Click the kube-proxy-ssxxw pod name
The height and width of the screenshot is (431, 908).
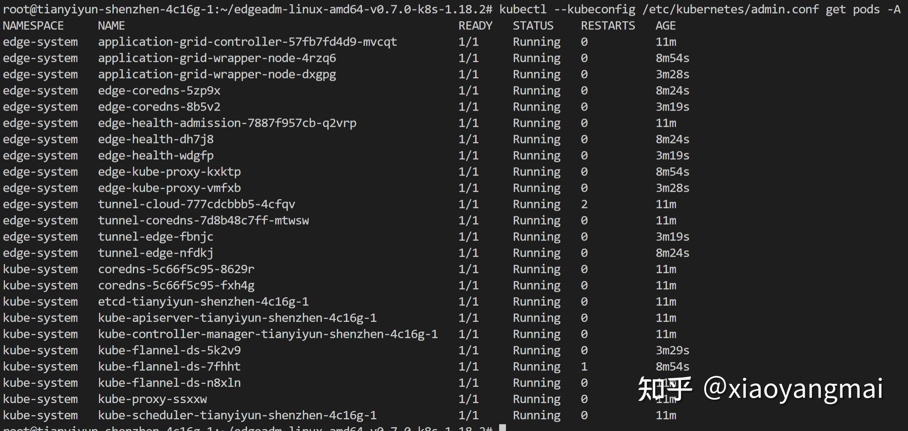coord(152,399)
